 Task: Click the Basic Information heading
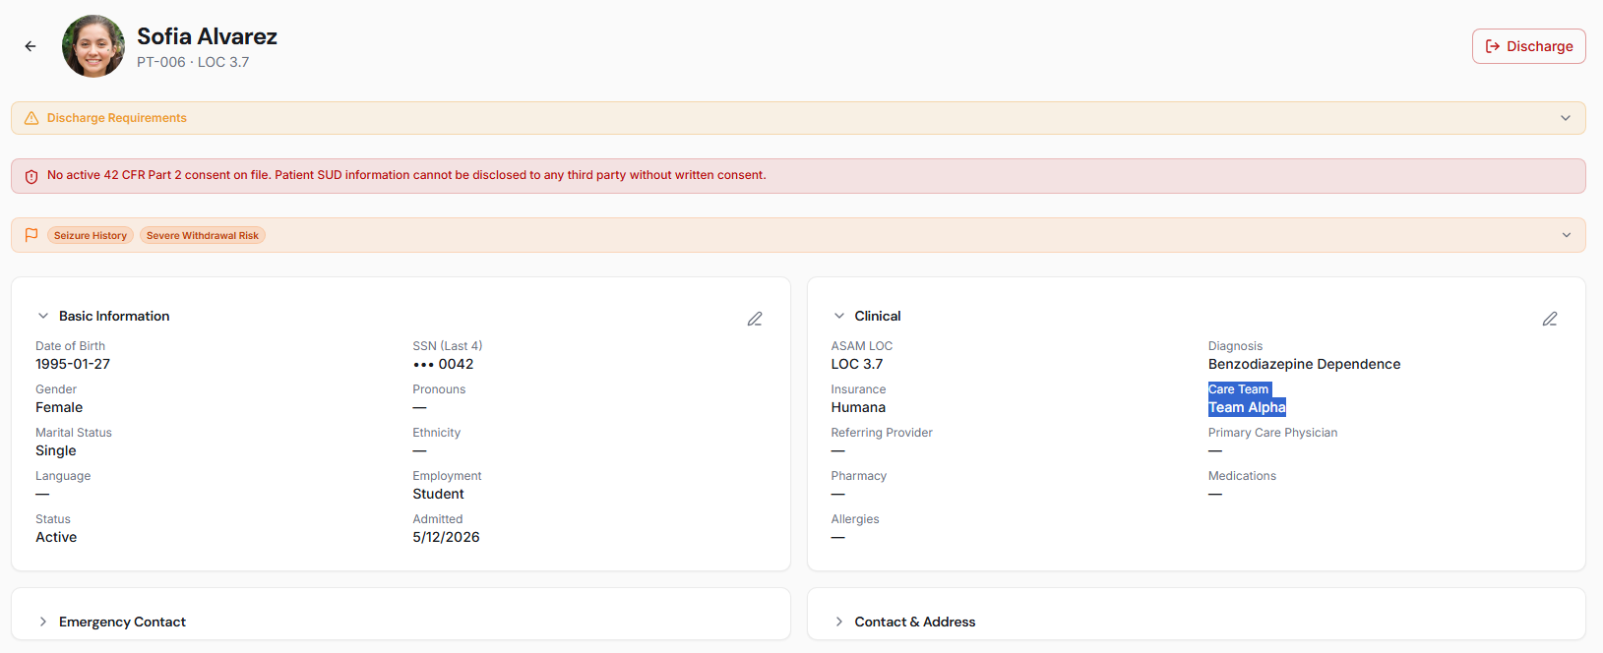pyautogui.click(x=114, y=316)
